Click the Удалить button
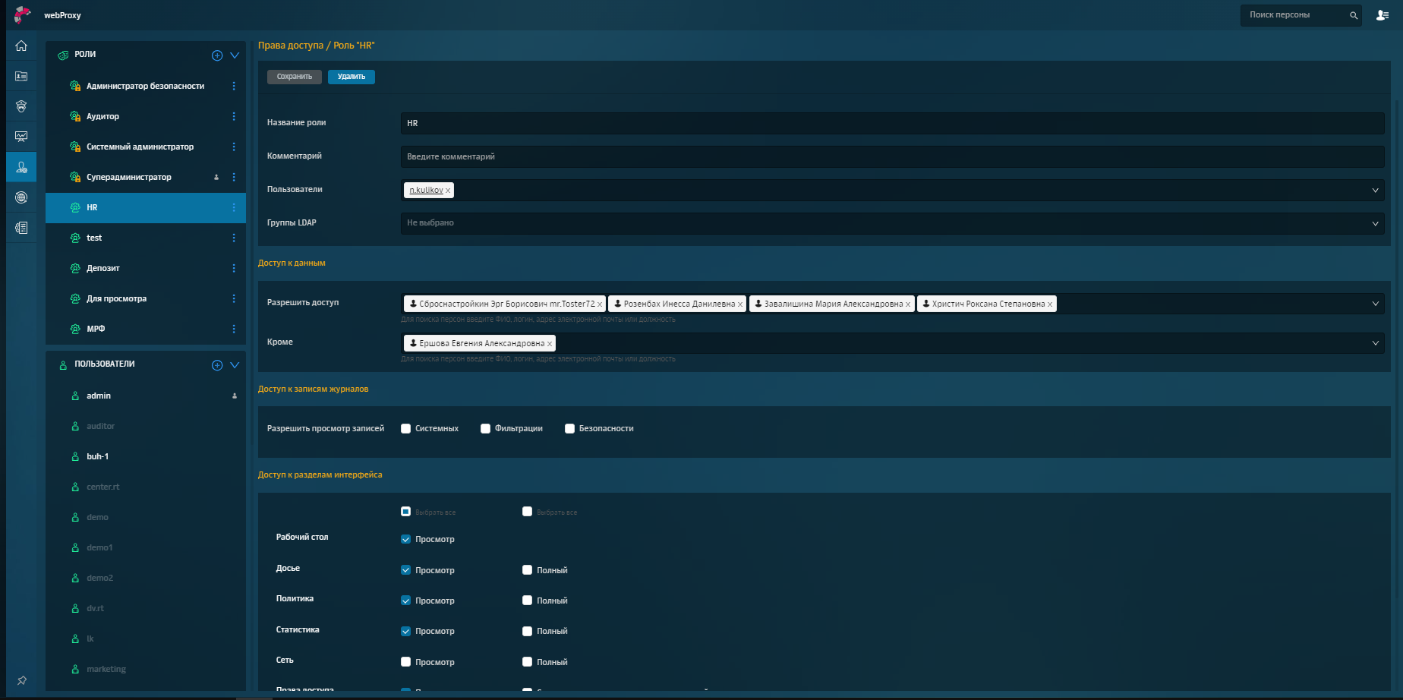Viewport: 1403px width, 700px height. [352, 77]
